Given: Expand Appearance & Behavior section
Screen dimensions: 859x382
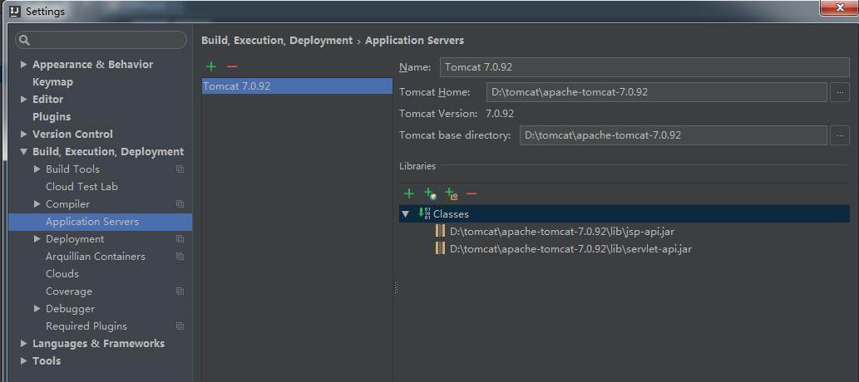Looking at the screenshot, I should [23, 64].
